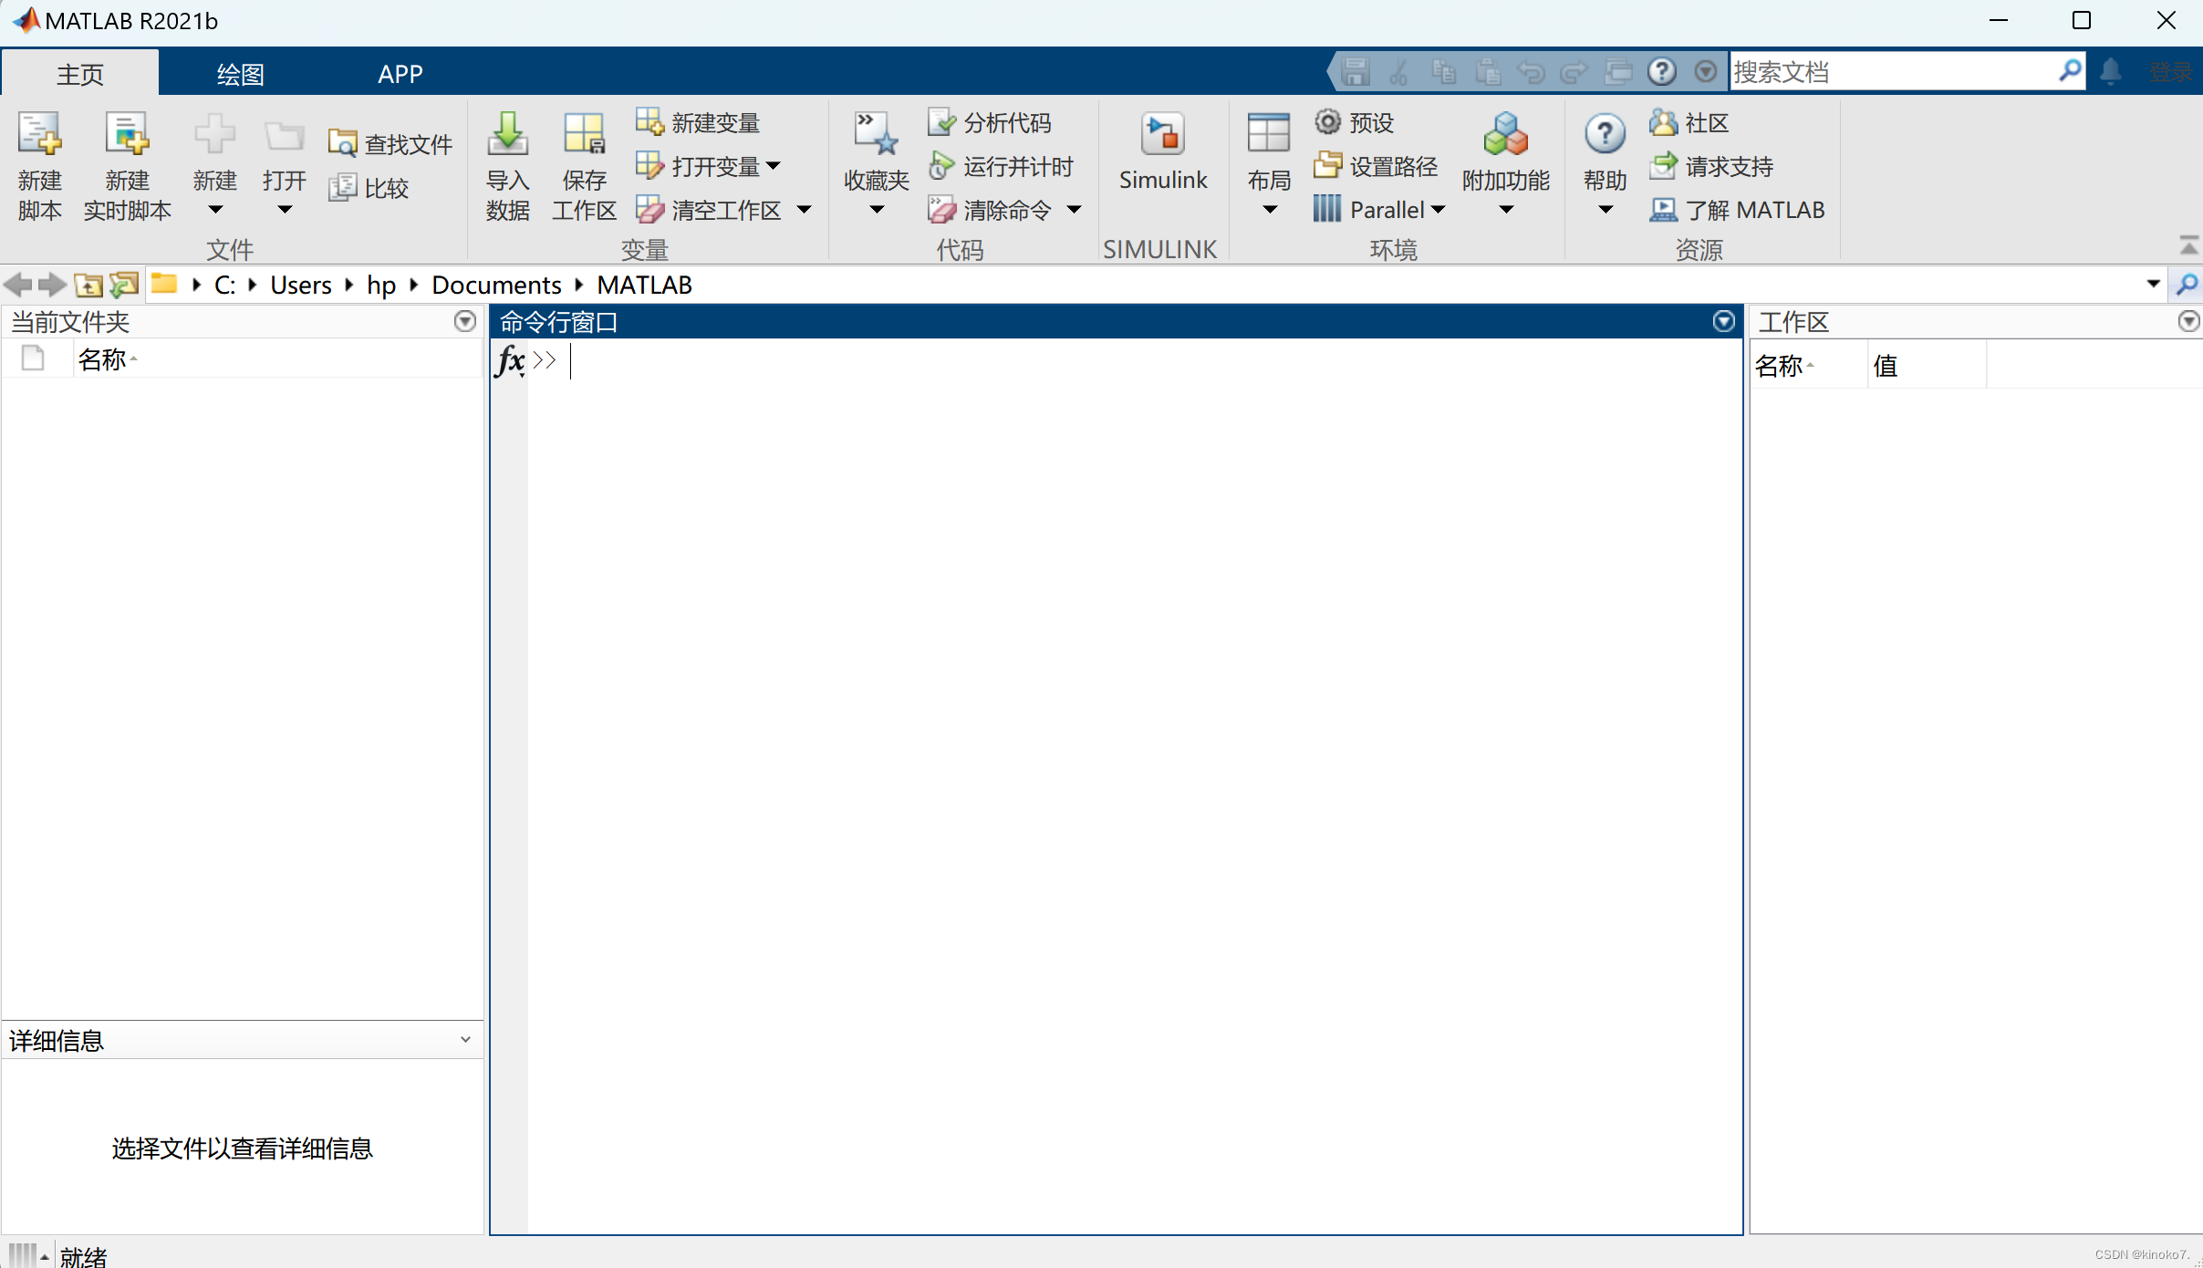Image resolution: width=2203 pixels, height=1268 pixels.
Task: Create a new script with 新建脚本
Action: tap(37, 166)
